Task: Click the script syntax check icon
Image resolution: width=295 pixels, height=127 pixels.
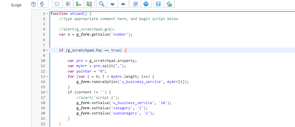Action: point(169,4)
